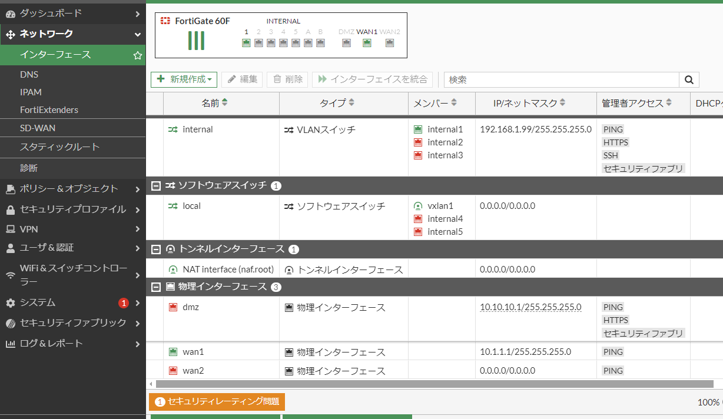Click the favorite star beside インターフェース
Viewport: 723px width, 419px height.
pyautogui.click(x=137, y=55)
